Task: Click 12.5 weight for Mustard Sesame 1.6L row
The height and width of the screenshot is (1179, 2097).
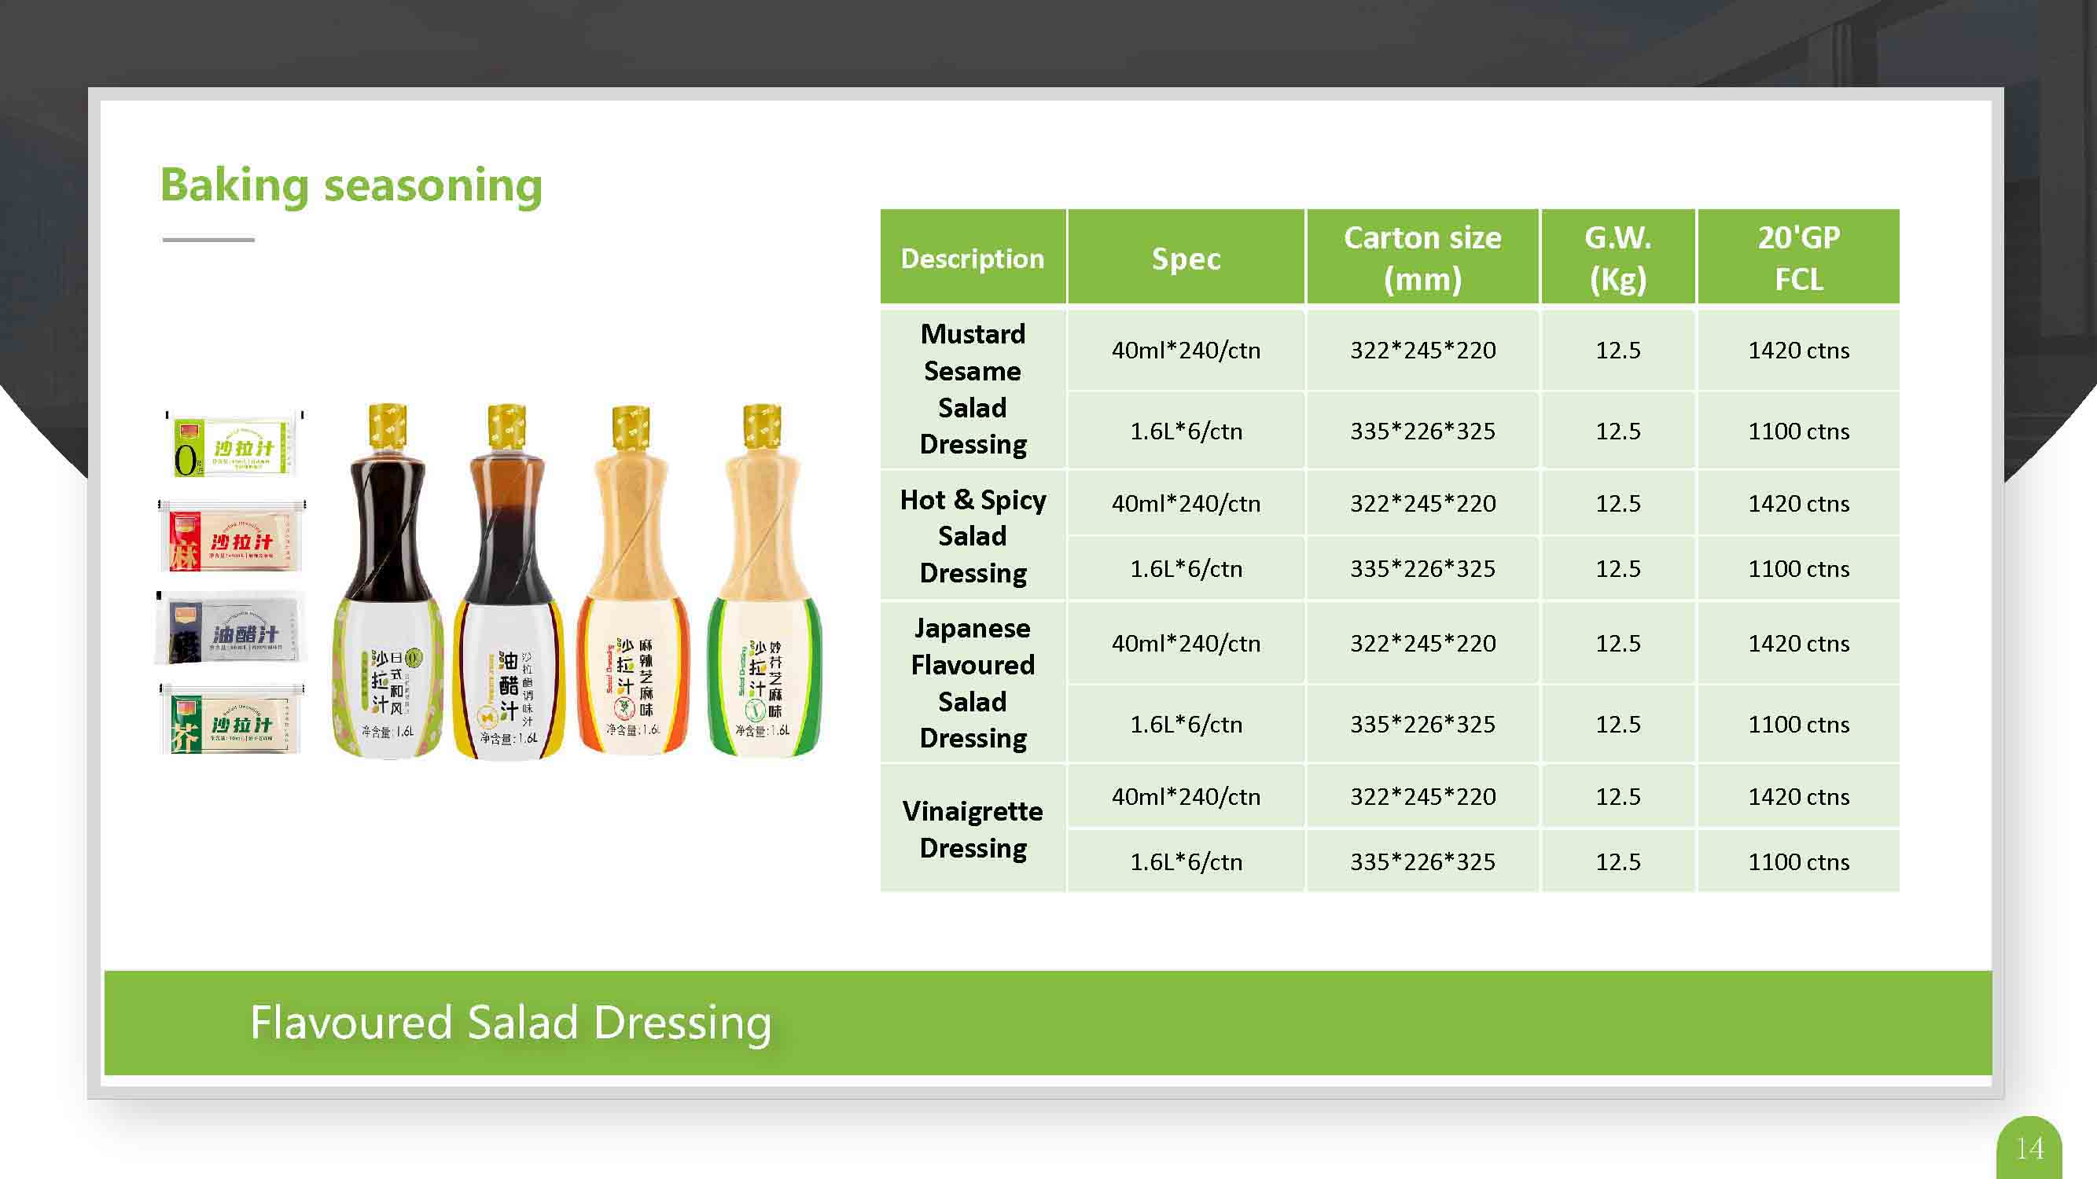Action: click(1618, 431)
